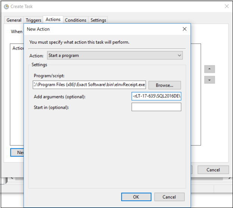Click the Create Task clock icon
The image size is (233, 208).
6,7
